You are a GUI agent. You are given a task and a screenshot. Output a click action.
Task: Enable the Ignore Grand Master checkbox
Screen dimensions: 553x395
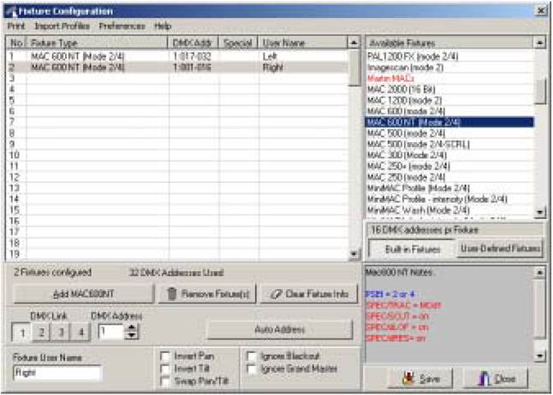tap(252, 369)
